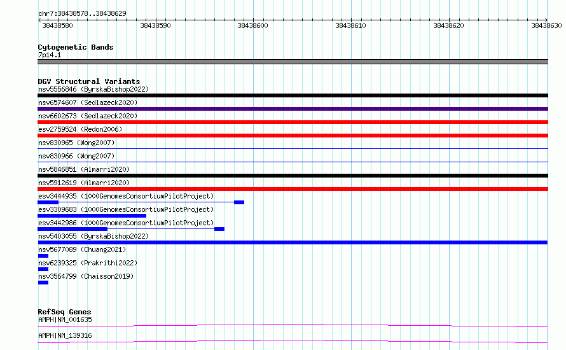Click the magenta intron line of AMPH|NM_139316
The width and height of the screenshot is (566, 350).
click(x=293, y=341)
